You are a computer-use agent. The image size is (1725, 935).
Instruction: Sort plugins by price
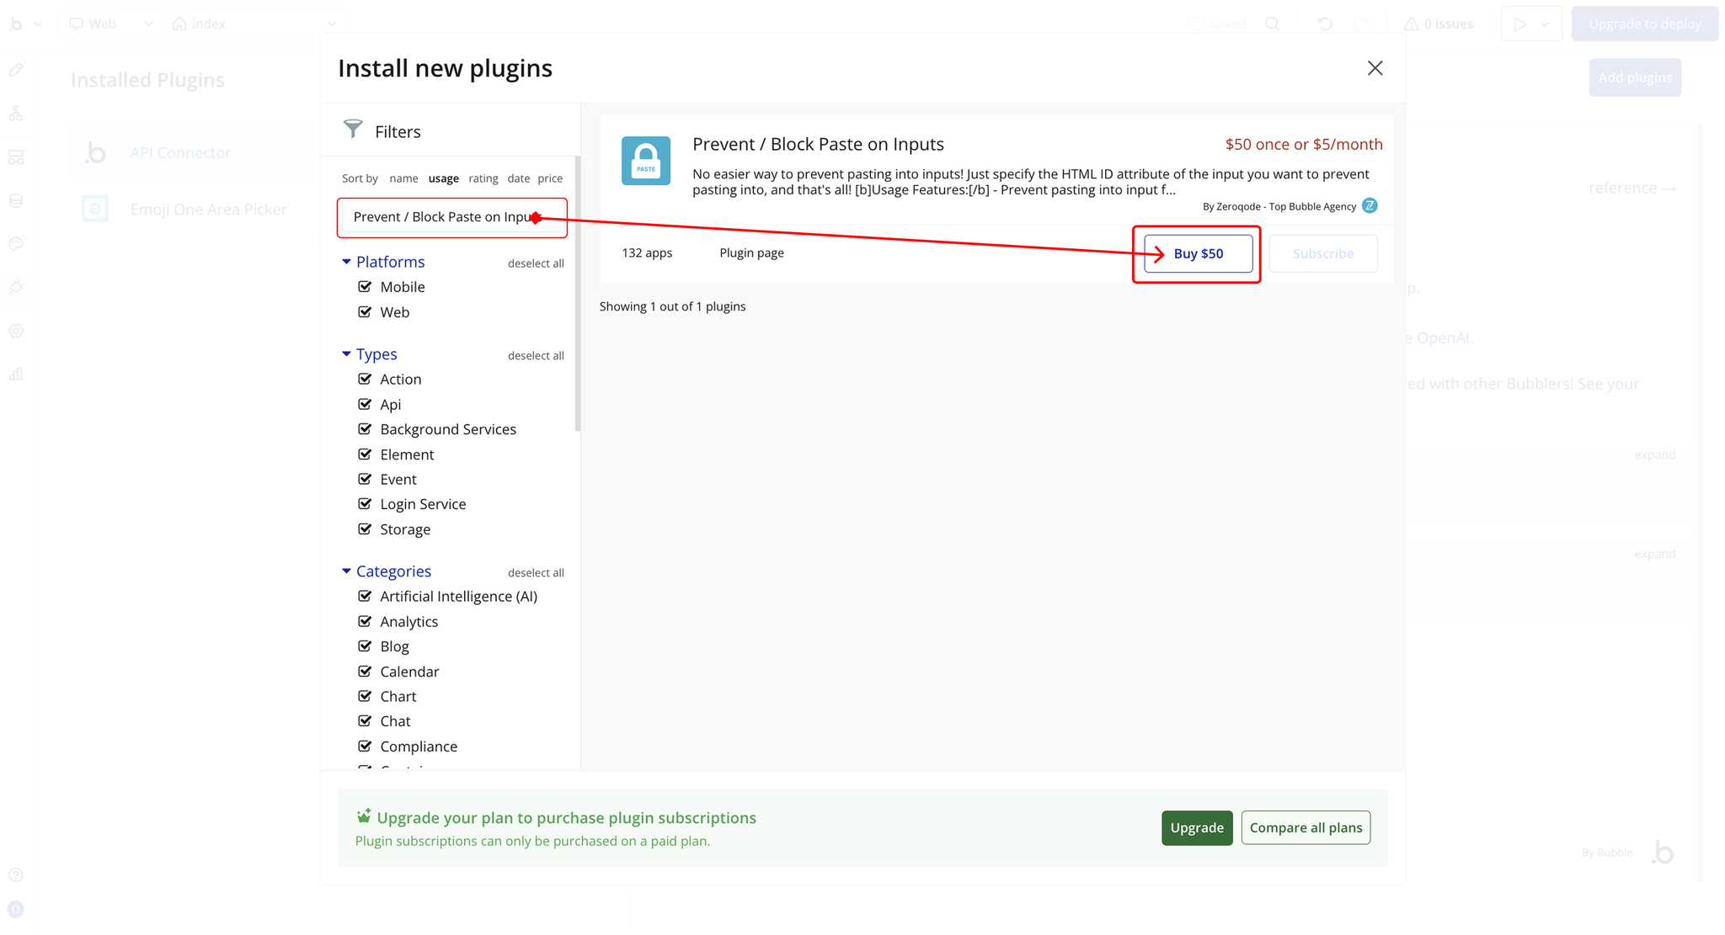tap(549, 178)
